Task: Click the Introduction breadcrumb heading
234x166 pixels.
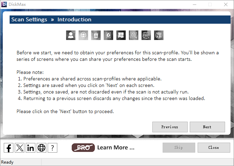Action: pyautogui.click(x=74, y=20)
